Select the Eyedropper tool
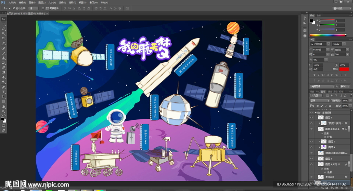Viewport: 353px width, 191px height. pos(3,43)
